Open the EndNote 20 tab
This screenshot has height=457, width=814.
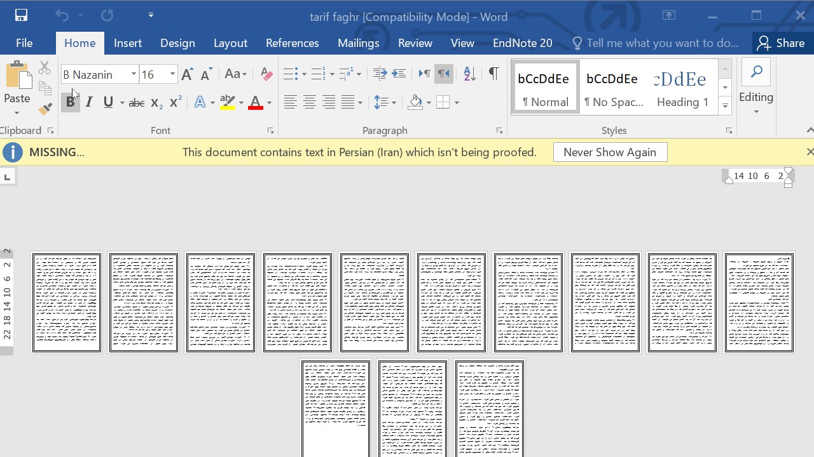[x=523, y=43]
